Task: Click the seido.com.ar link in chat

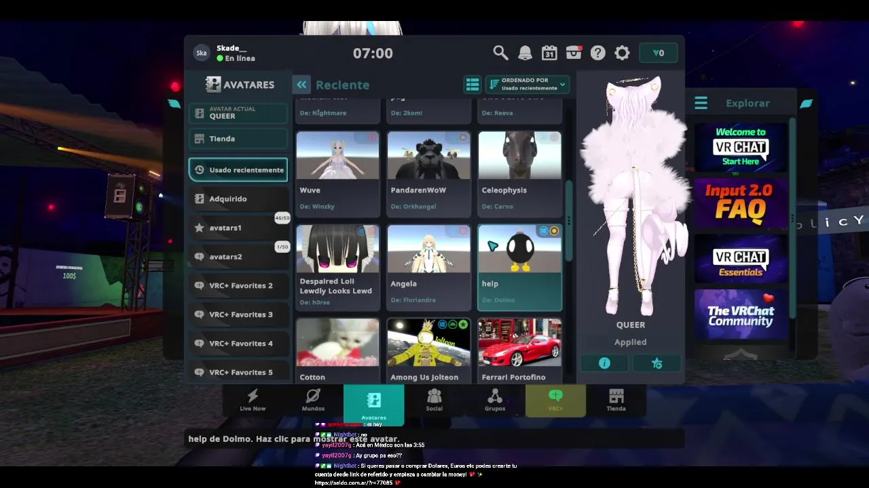Action: tap(353, 483)
